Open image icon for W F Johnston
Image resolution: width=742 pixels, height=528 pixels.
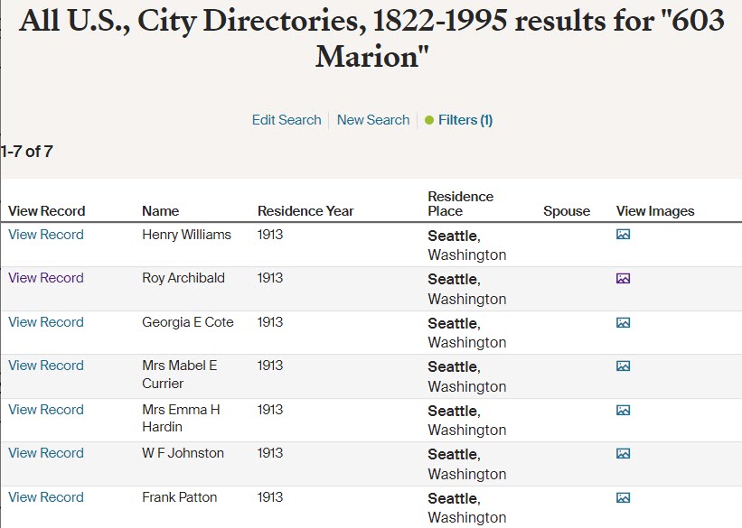click(x=623, y=454)
